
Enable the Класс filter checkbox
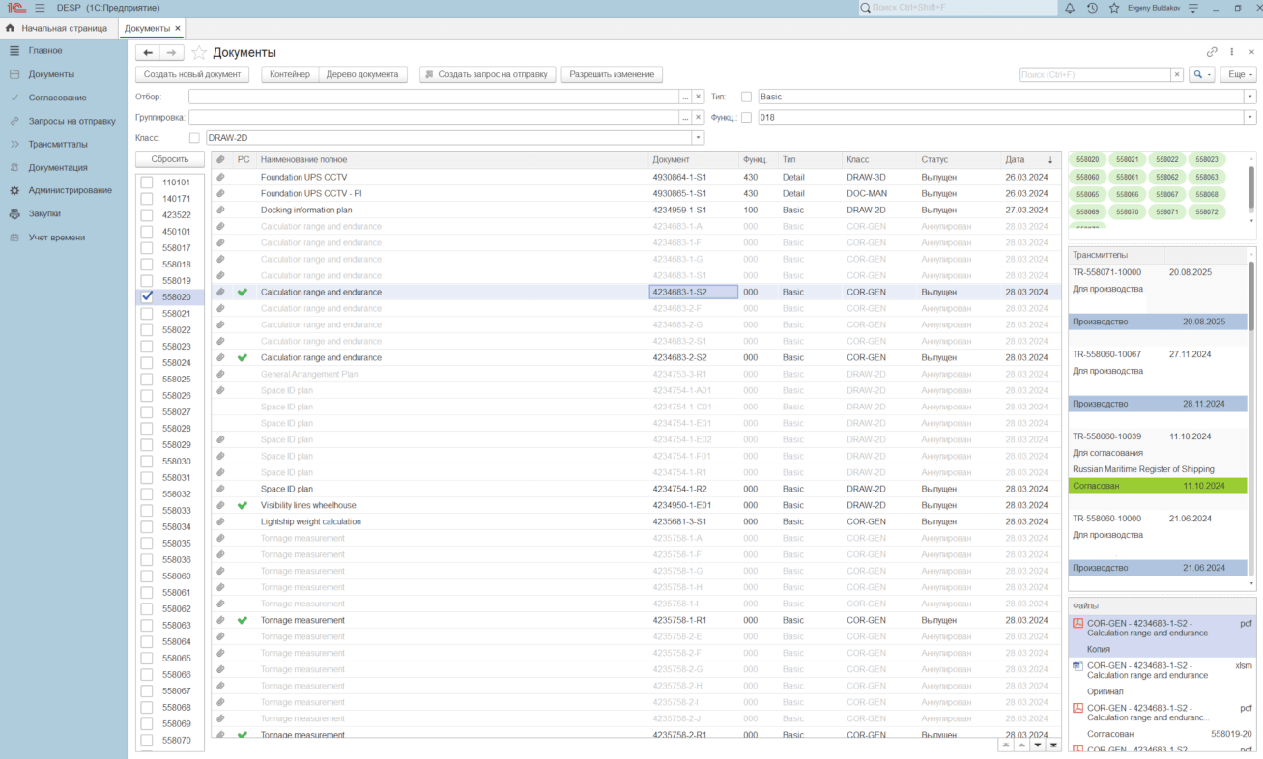194,138
